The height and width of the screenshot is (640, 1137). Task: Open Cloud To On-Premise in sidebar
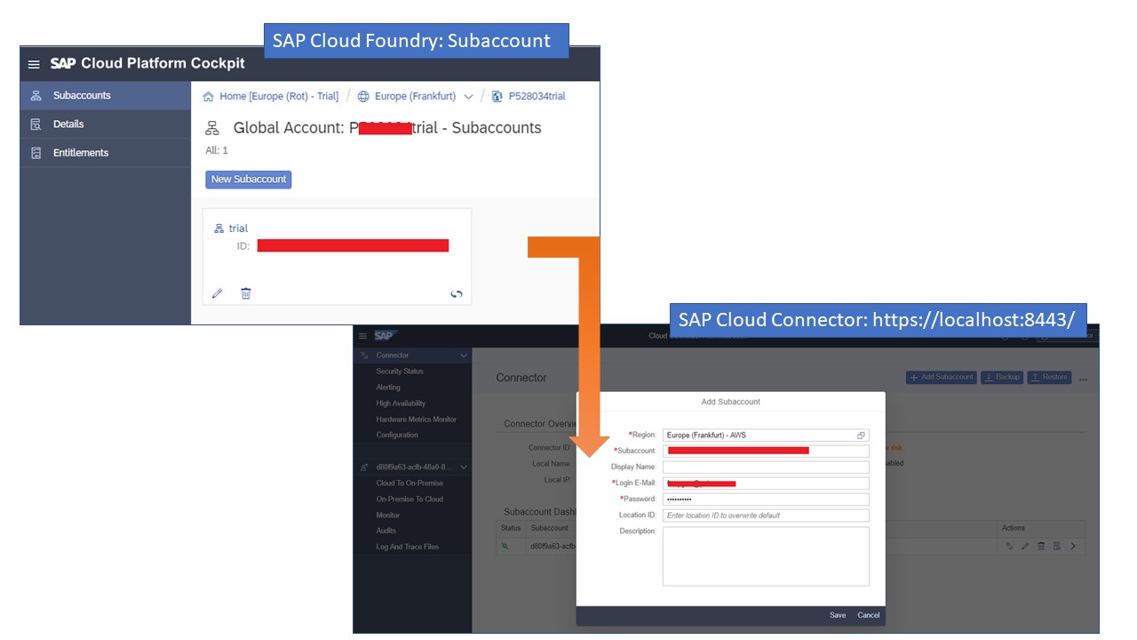[x=409, y=484]
